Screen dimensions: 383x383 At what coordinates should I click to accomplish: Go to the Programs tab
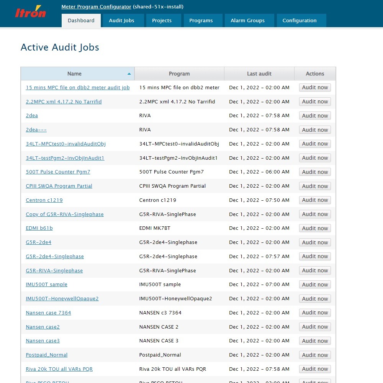(x=201, y=21)
